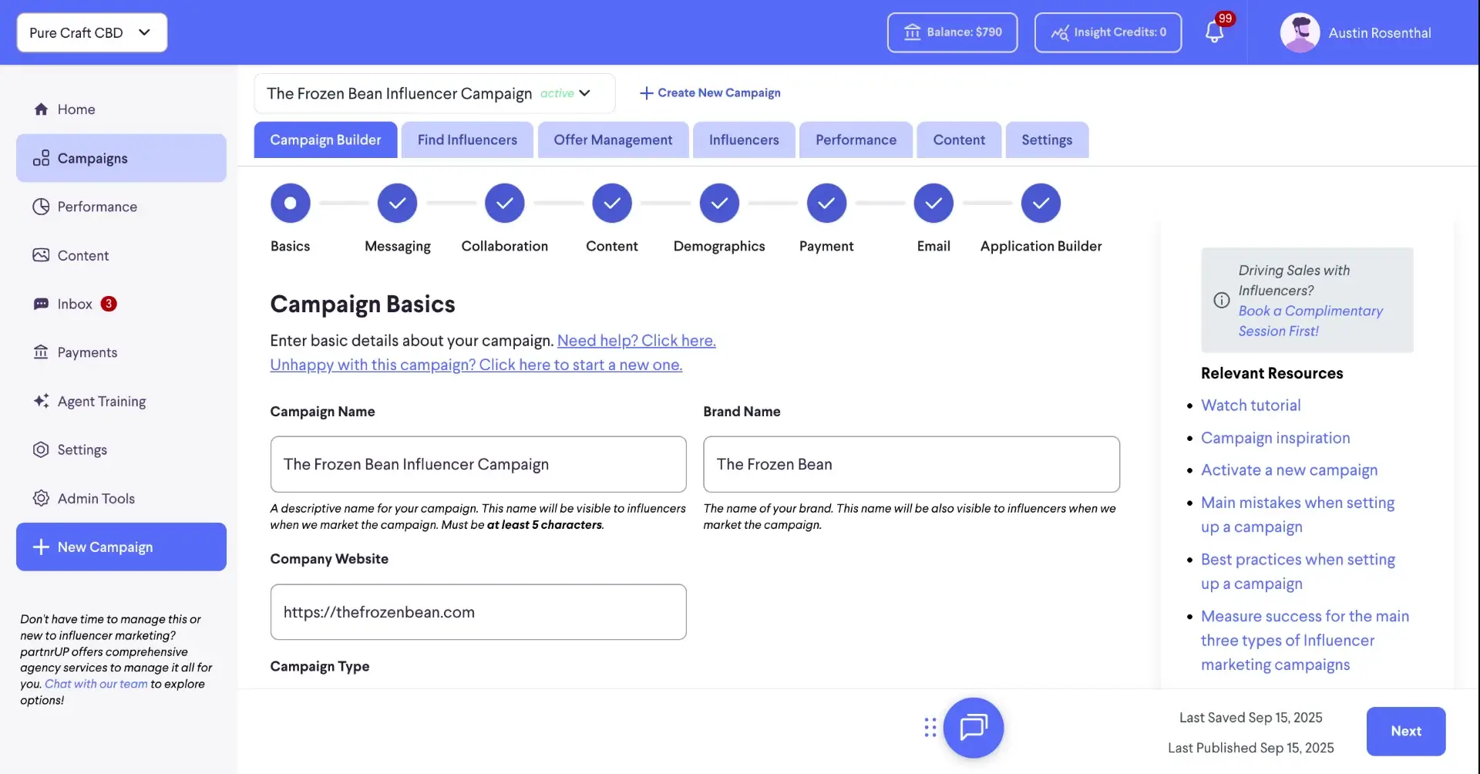Switch to the Find Influencers tab
1480x774 pixels.
click(466, 140)
